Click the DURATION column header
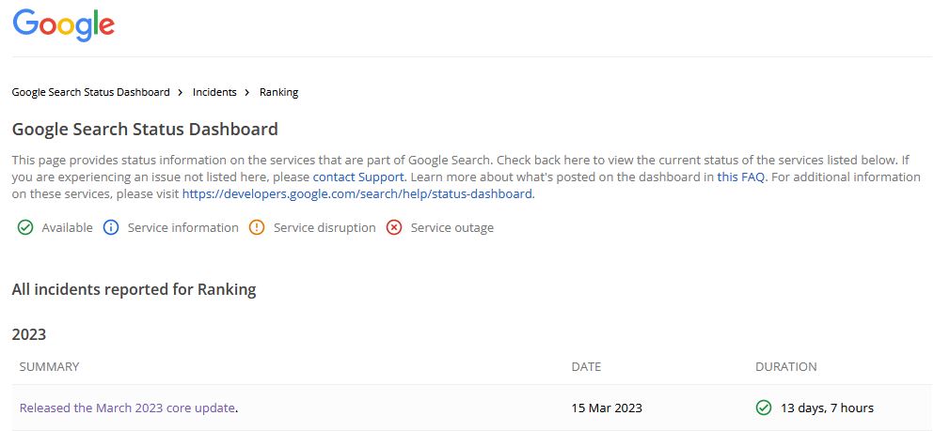 pos(785,366)
